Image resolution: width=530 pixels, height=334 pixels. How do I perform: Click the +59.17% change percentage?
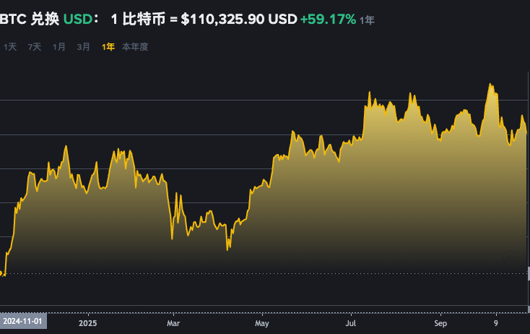point(329,19)
